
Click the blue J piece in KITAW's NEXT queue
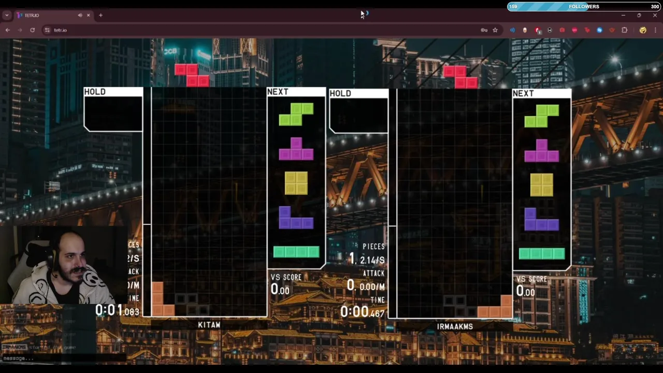click(x=296, y=217)
